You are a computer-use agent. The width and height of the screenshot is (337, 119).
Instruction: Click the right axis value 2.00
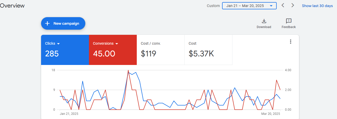(x=288, y=90)
